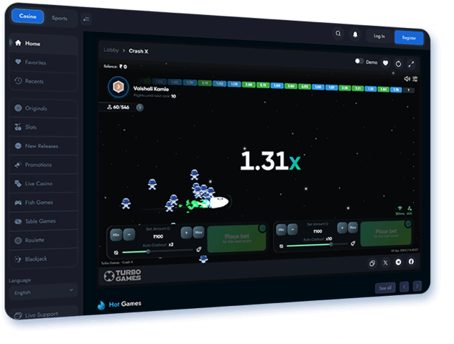
Task: Decrease left bet amount with minus
Action: [x=129, y=235]
